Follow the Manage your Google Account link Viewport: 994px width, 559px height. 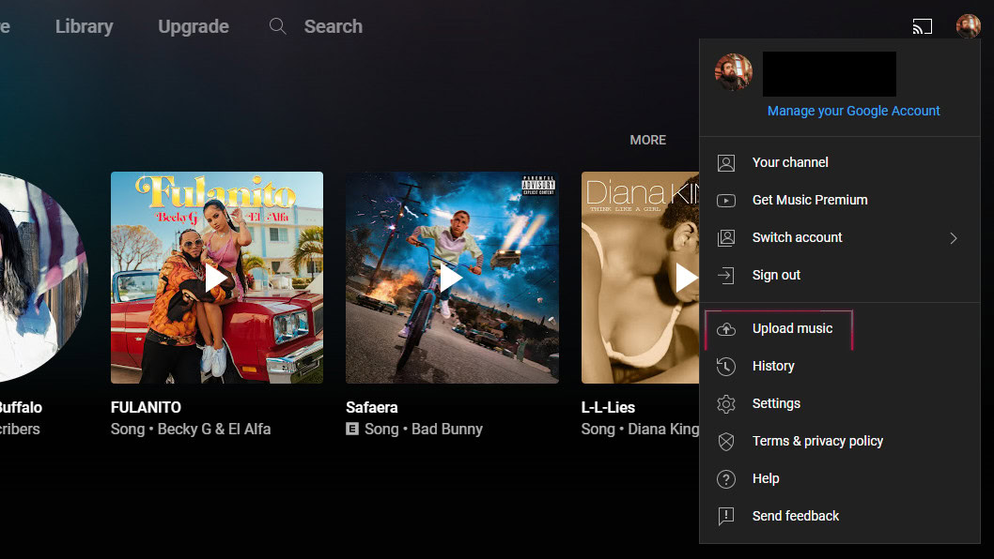point(853,111)
